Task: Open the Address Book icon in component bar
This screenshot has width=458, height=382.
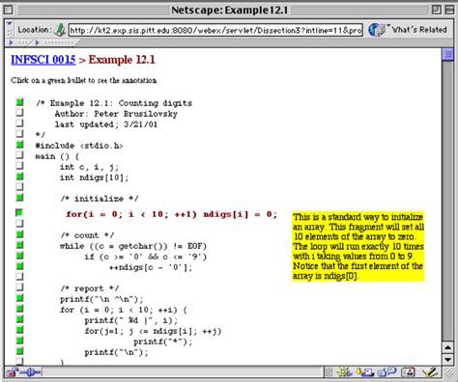Action: tap(408, 372)
